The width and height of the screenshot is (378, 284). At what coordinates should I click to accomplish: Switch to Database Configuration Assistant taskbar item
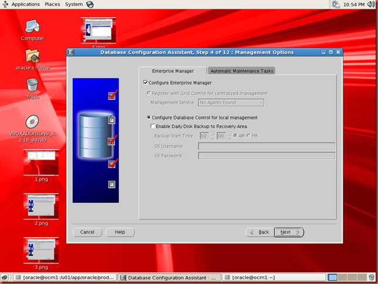click(170, 278)
